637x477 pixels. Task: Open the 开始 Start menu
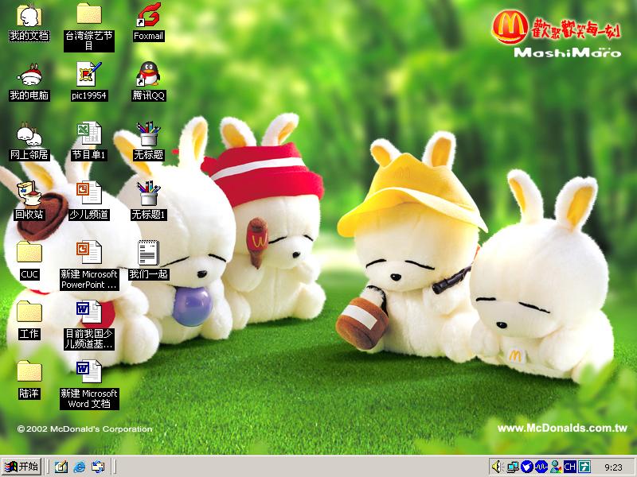tap(21, 467)
